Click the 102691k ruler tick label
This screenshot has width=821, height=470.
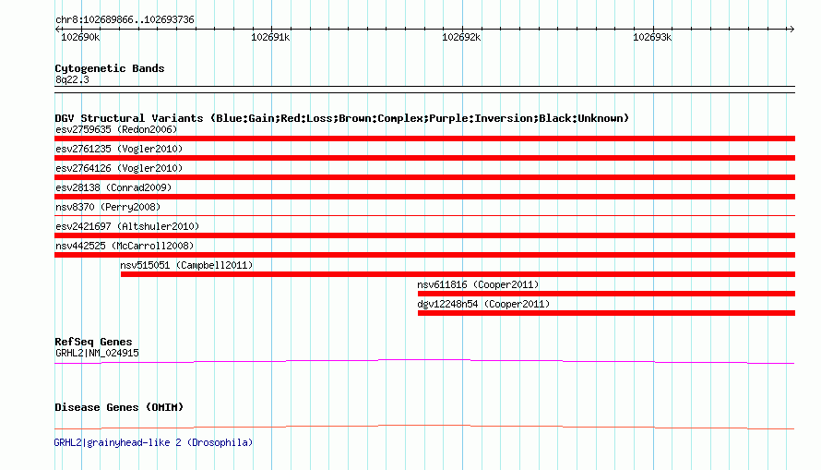click(270, 37)
